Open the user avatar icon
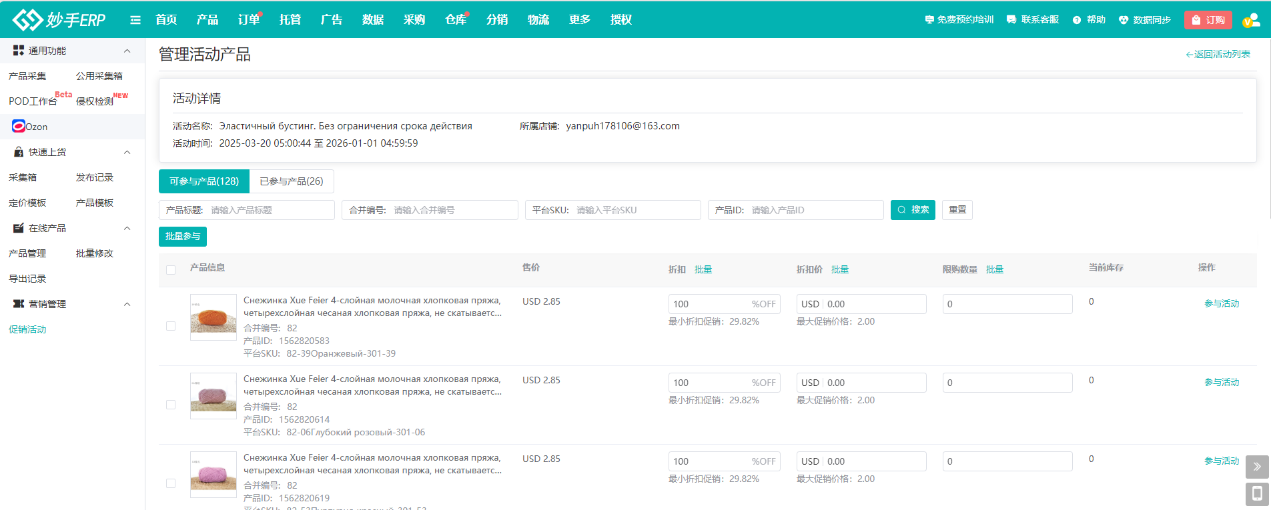 (1252, 20)
